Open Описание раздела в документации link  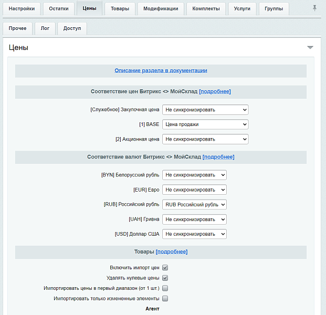tap(161, 70)
